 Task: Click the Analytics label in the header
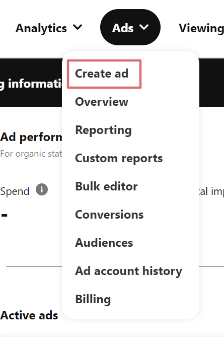(x=41, y=28)
